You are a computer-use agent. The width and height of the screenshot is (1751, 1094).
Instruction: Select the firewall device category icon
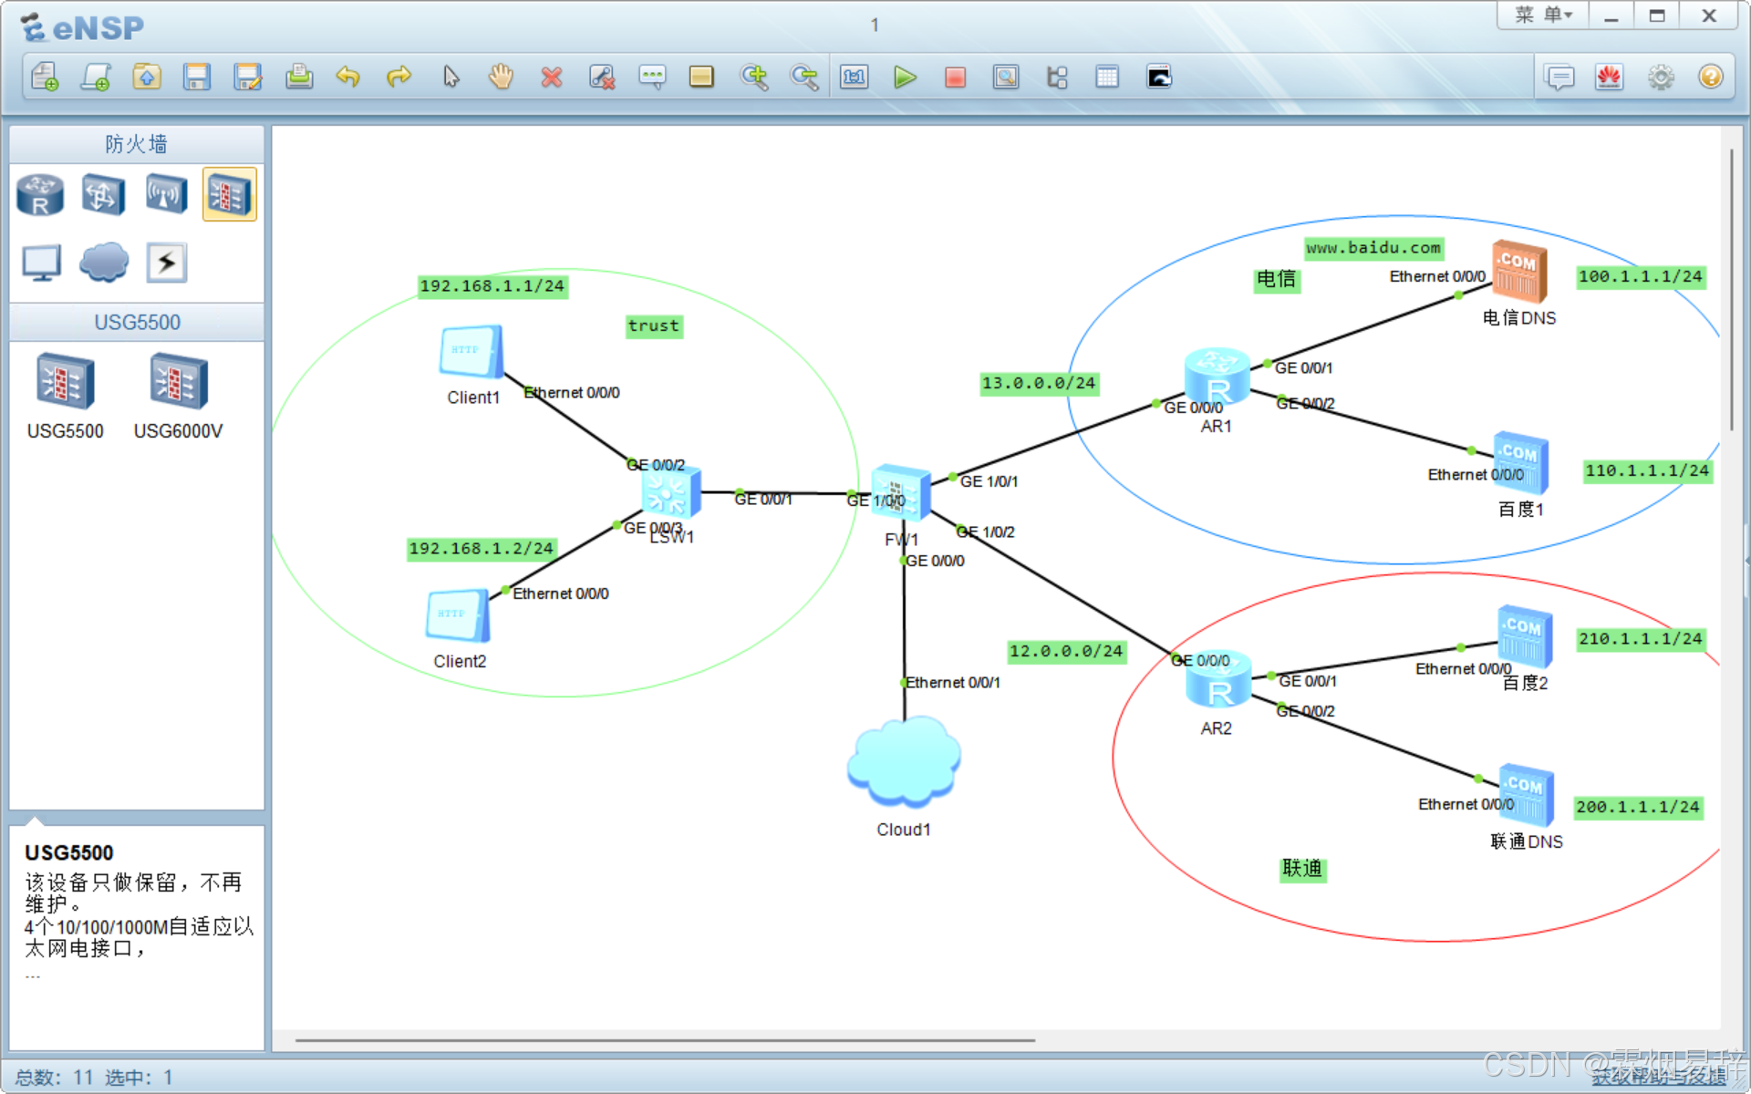pos(229,194)
